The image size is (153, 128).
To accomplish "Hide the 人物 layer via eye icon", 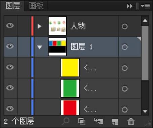I will pyautogui.click(x=10, y=25).
